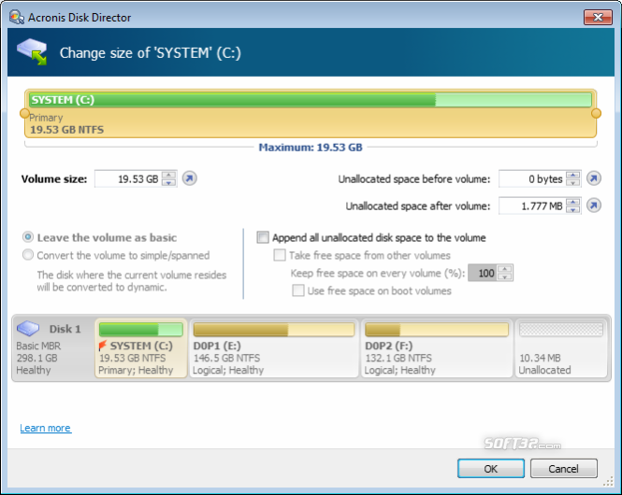Click the Volume size input field
The width and height of the screenshot is (622, 495).
(128, 179)
